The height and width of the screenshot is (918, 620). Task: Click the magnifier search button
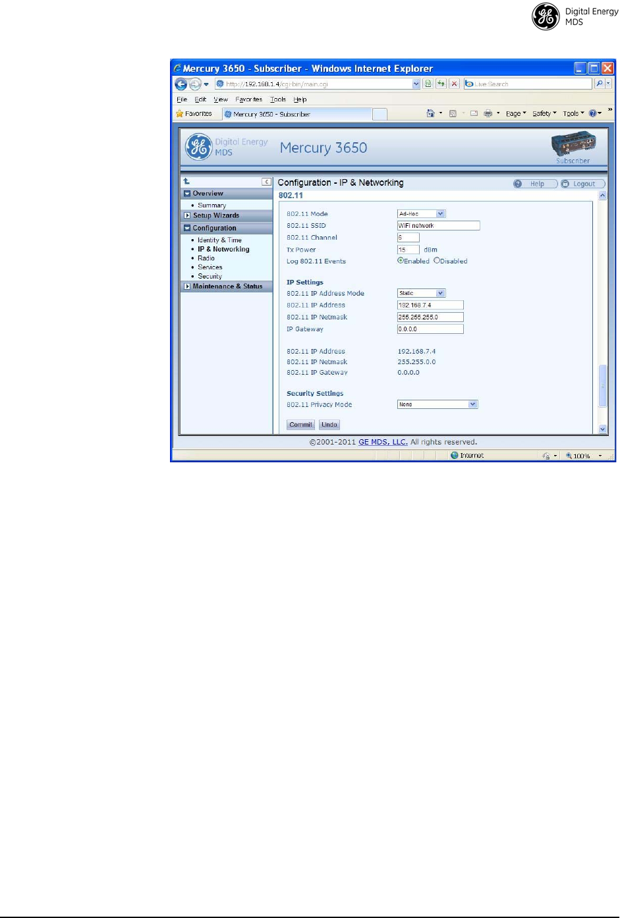tap(599, 84)
